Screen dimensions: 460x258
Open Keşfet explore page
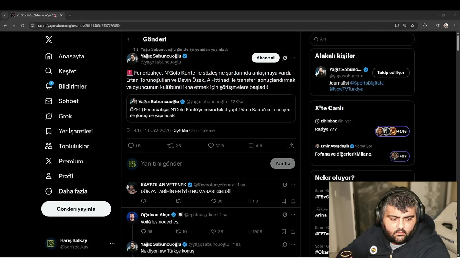click(x=61, y=71)
